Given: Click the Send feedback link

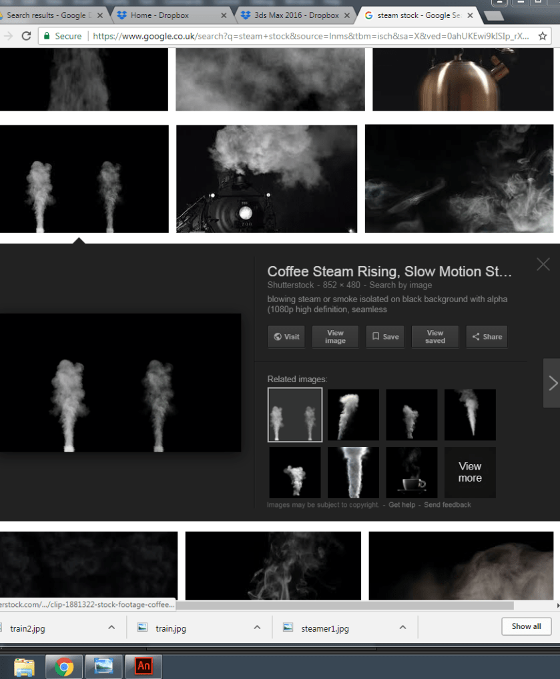Looking at the screenshot, I should pyautogui.click(x=447, y=505).
